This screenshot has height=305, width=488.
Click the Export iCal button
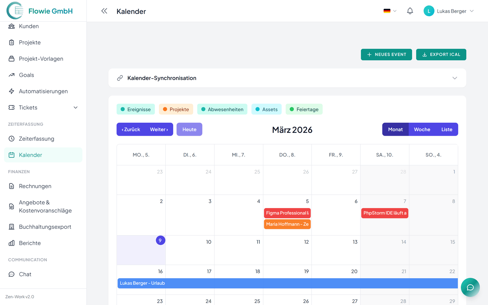coord(441,54)
